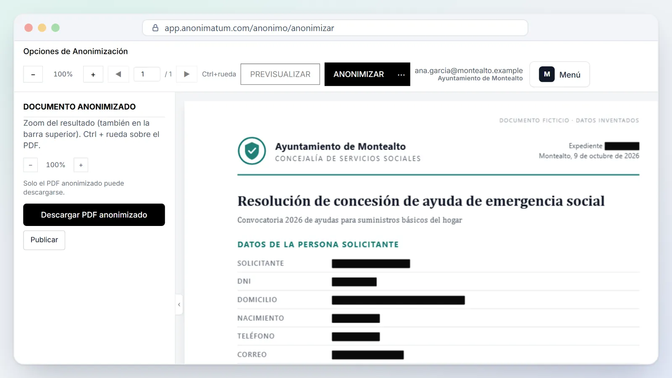Click the 'CONCEJALÍA DE SERVICIOS SOCIALES' subtitle
Viewport: 672px width, 378px height.
click(x=348, y=158)
